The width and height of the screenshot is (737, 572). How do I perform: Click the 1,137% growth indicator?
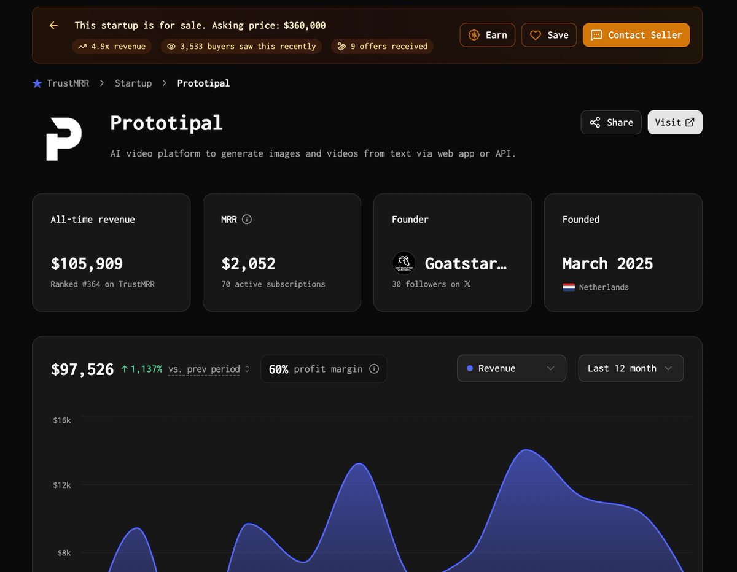pos(142,369)
